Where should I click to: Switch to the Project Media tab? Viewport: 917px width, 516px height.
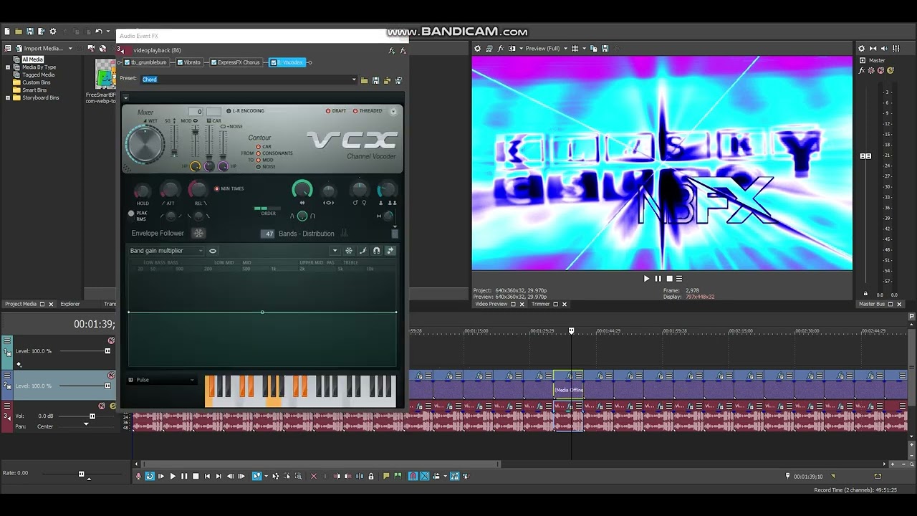pos(20,304)
